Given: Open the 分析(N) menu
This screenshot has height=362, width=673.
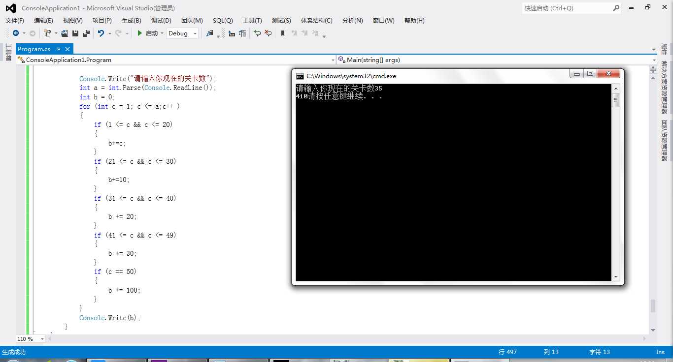Looking at the screenshot, I should (352, 21).
